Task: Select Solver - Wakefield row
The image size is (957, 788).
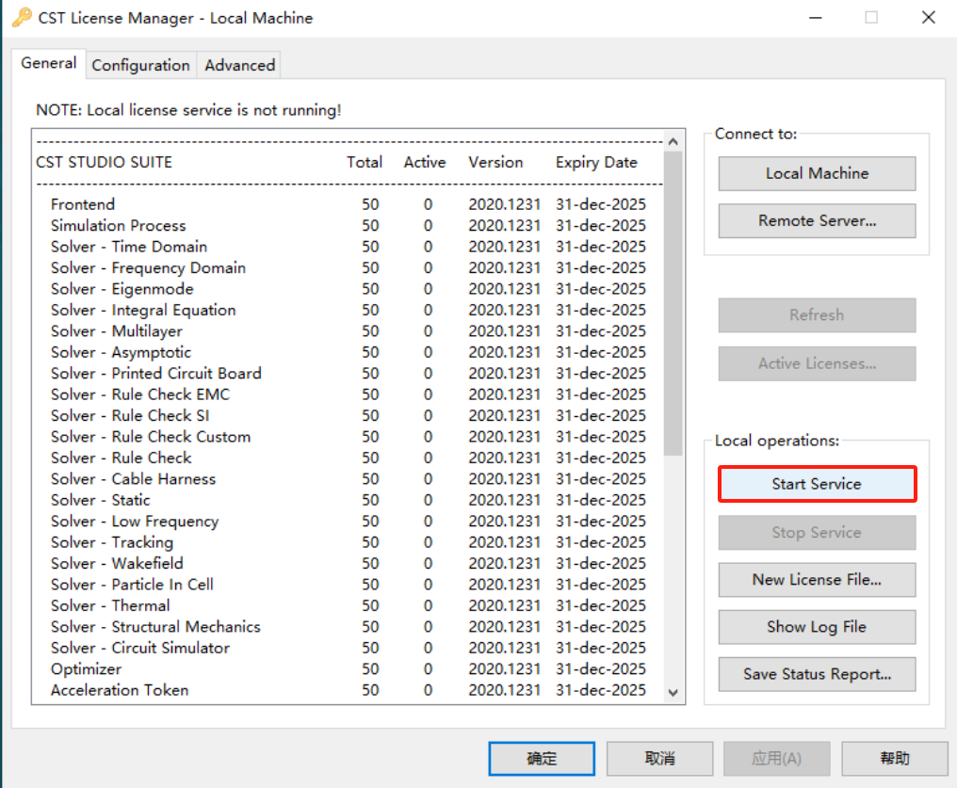Action: (349, 564)
